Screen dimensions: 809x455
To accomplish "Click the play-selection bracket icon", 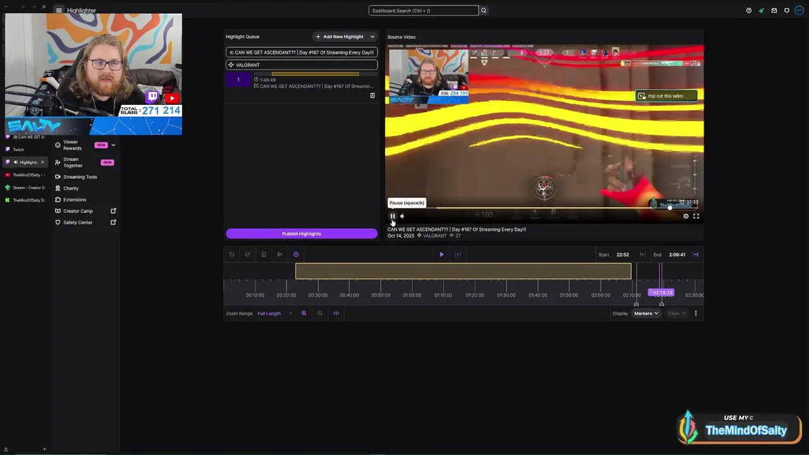I will [458, 255].
